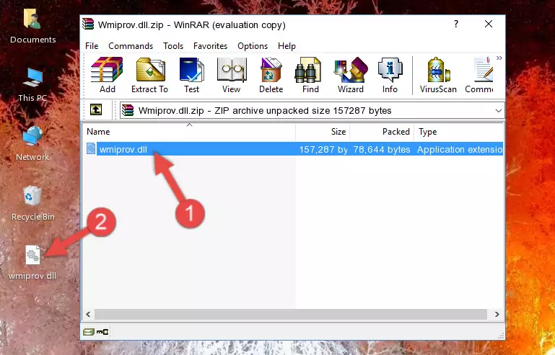Open the Tools menu
Screen dimensions: 555x355
[x=173, y=46]
